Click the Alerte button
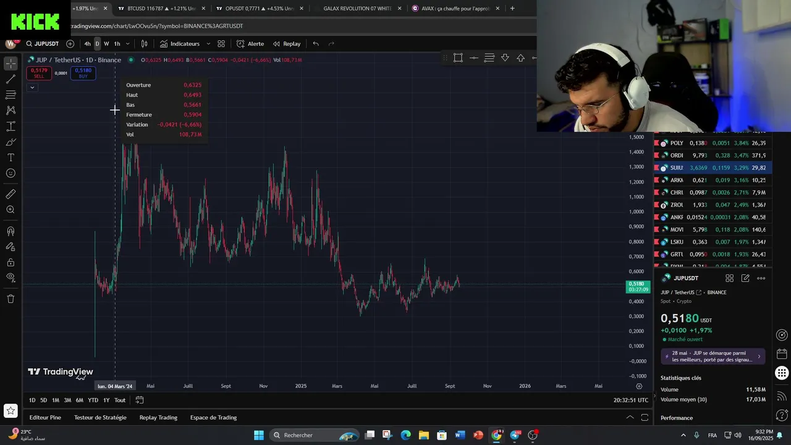Viewport: 791px width, 445px height. 250,44
